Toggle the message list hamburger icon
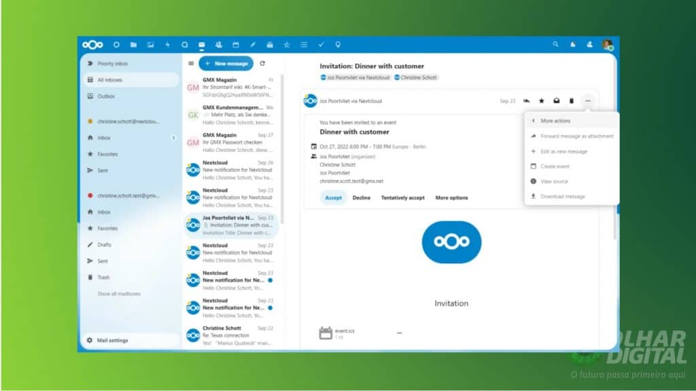 pyautogui.click(x=191, y=63)
